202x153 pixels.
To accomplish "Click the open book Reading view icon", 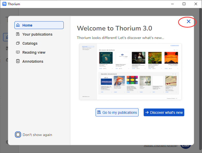I will pyautogui.click(x=18, y=52).
